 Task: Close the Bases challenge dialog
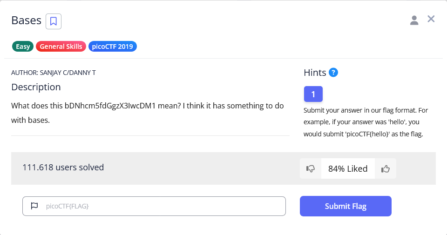(431, 19)
